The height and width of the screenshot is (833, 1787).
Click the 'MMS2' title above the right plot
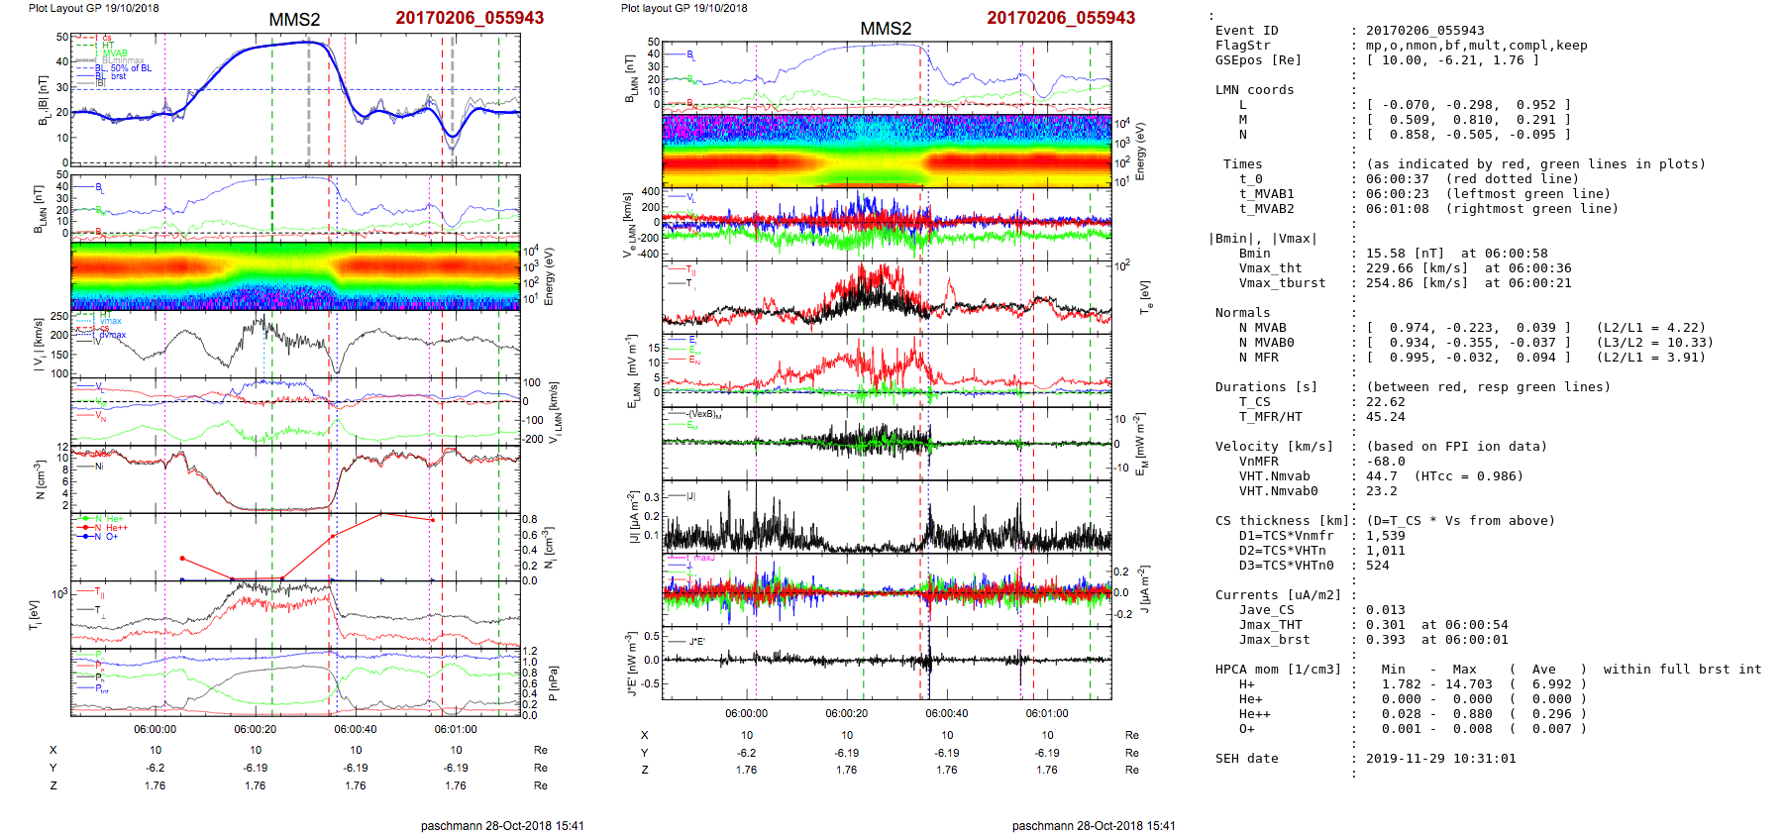tap(886, 29)
